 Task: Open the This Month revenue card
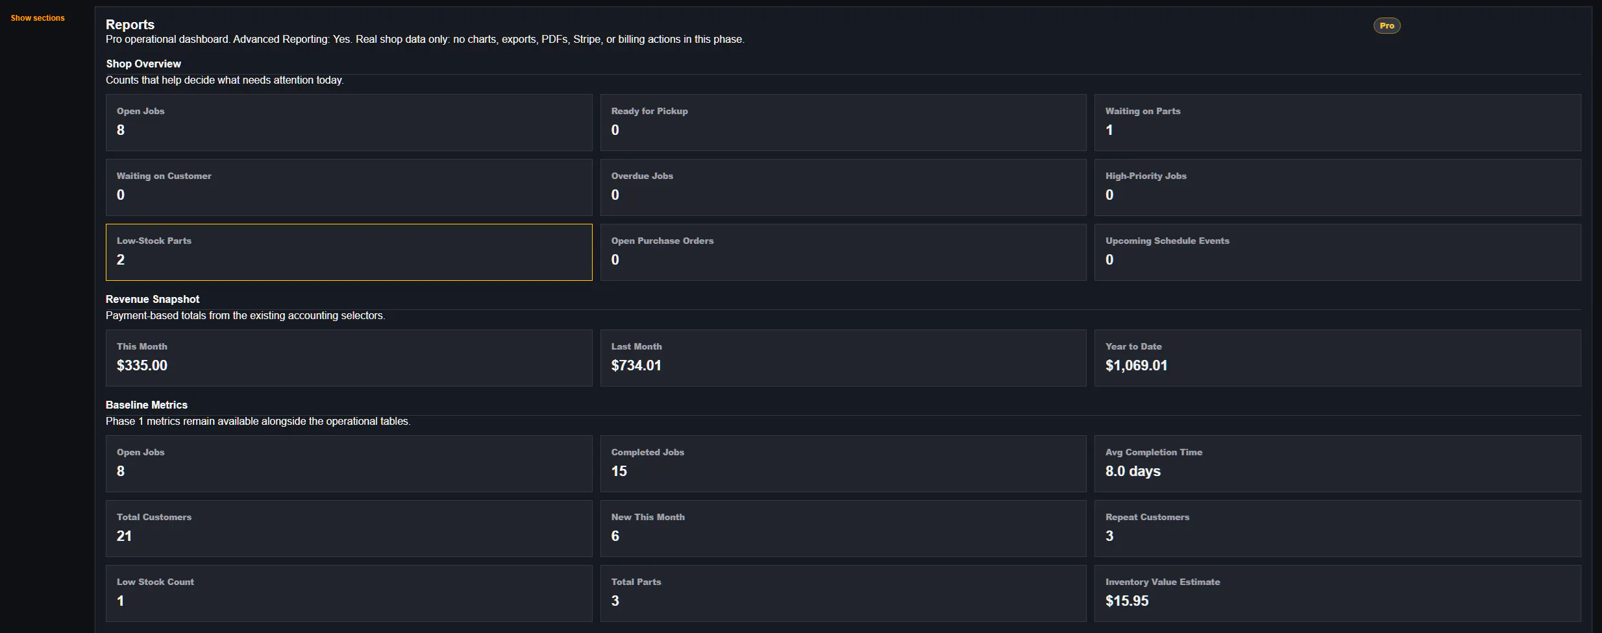pyautogui.click(x=349, y=358)
